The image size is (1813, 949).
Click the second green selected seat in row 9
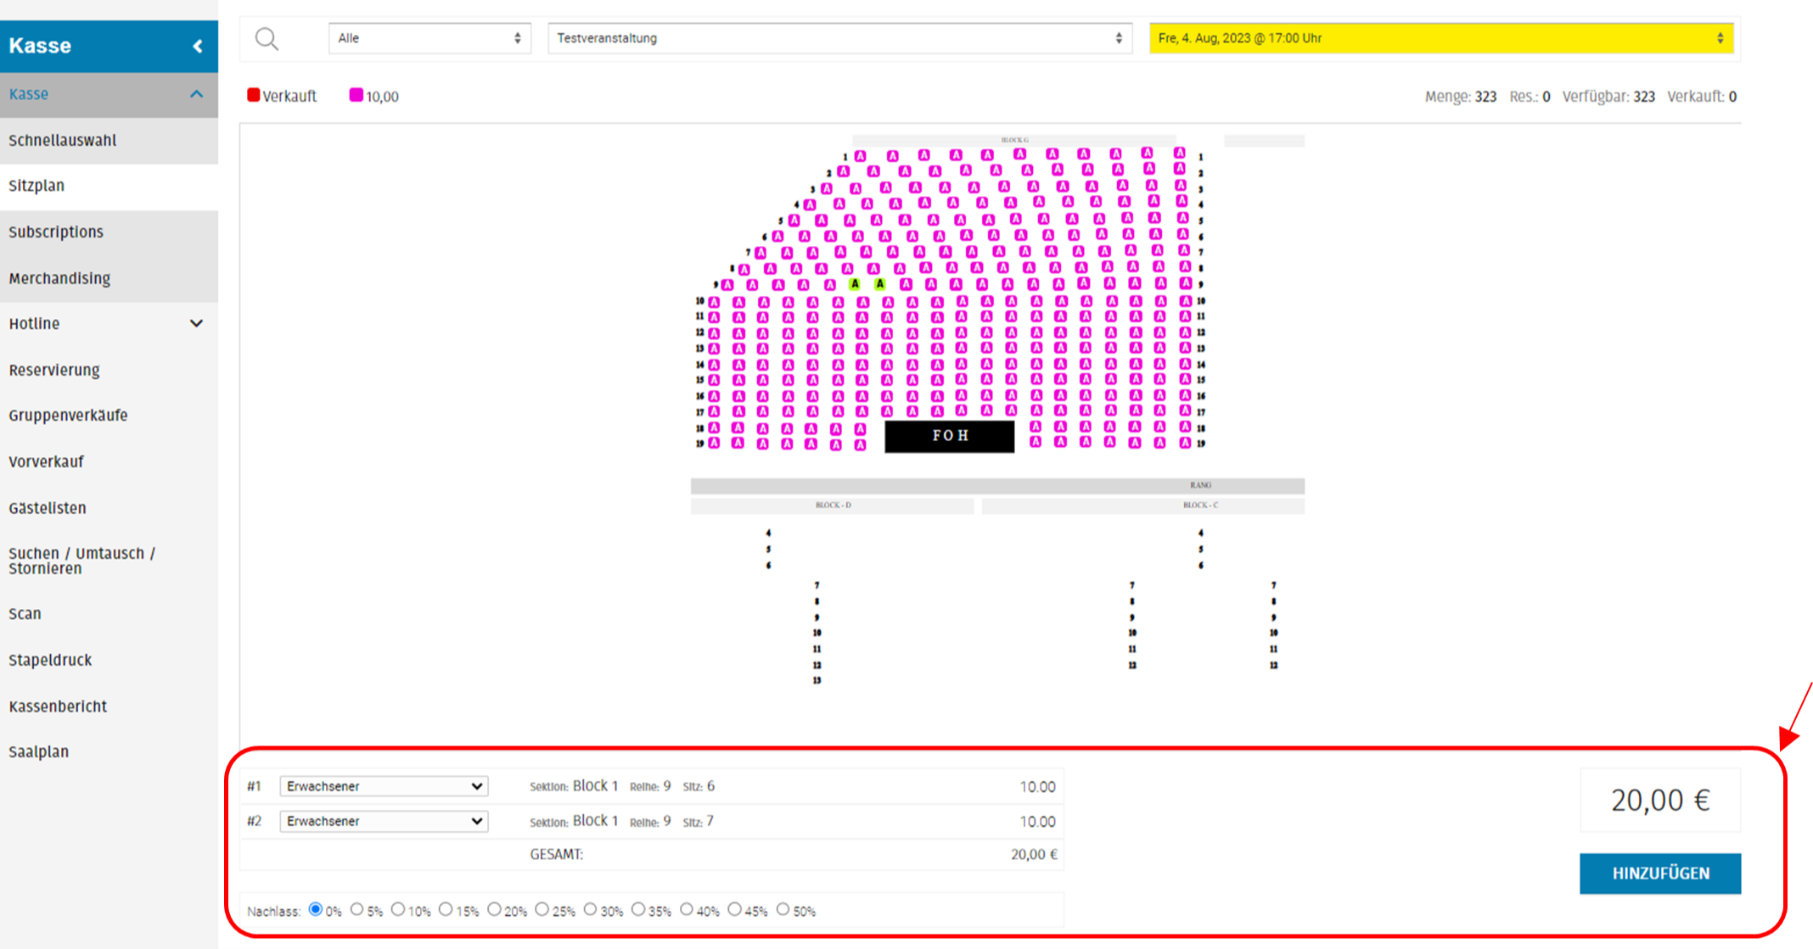pos(880,284)
